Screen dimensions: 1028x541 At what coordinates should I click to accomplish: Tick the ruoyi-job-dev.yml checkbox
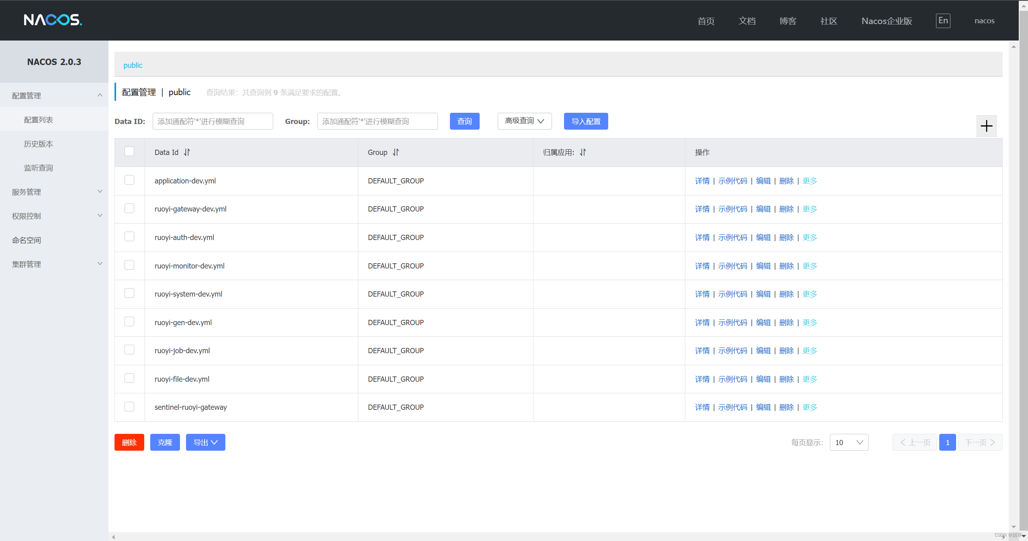[x=129, y=350]
